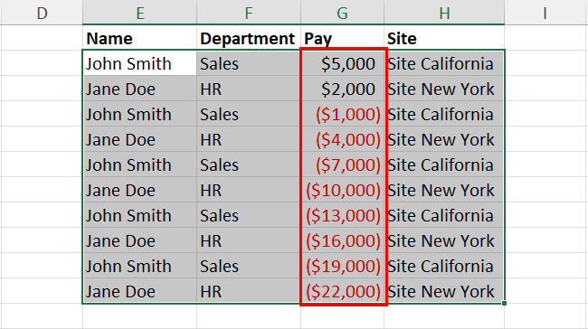Select Sales cell in the ($7,000) row
Image resolution: width=588 pixels, height=329 pixels.
(249, 164)
